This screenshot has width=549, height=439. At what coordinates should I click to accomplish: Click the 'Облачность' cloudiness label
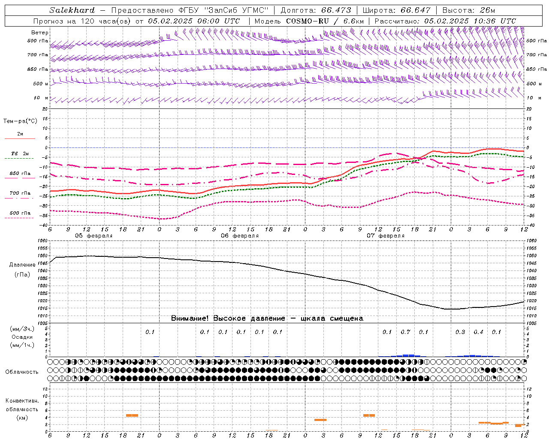(x=22, y=372)
